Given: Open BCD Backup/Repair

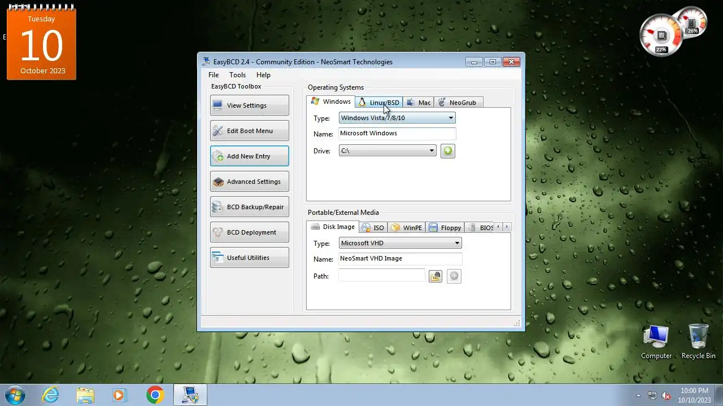Looking at the screenshot, I should [x=249, y=207].
